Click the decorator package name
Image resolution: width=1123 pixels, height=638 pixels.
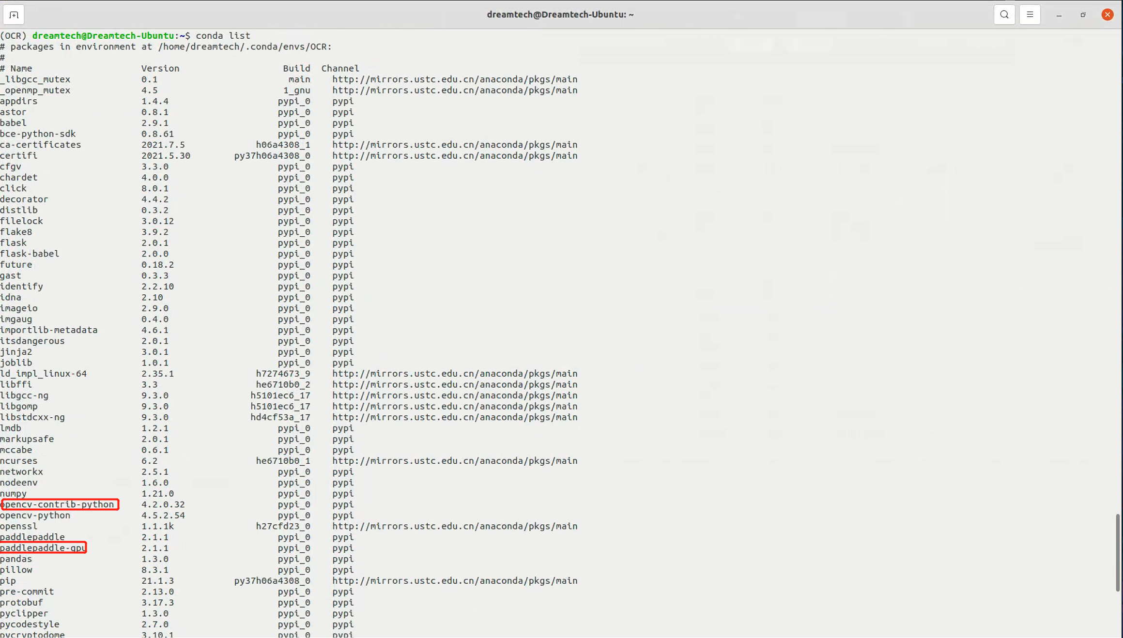point(24,199)
